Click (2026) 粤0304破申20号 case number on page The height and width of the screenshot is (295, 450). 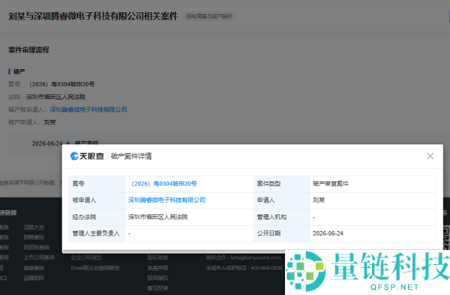click(x=62, y=84)
